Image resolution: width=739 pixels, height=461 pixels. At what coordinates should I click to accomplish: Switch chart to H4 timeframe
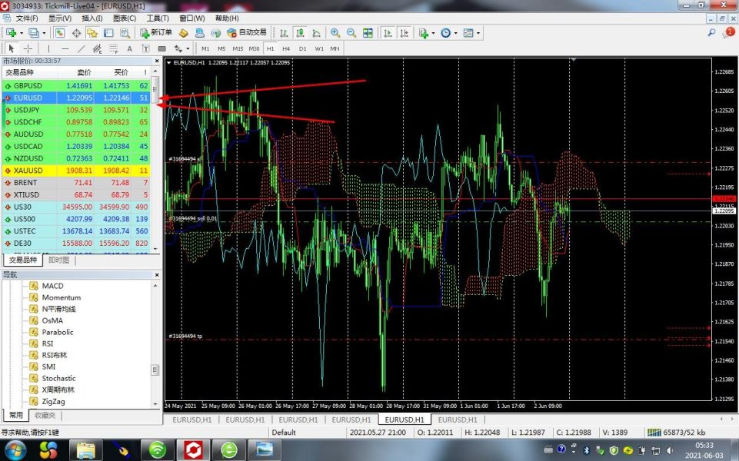286,48
